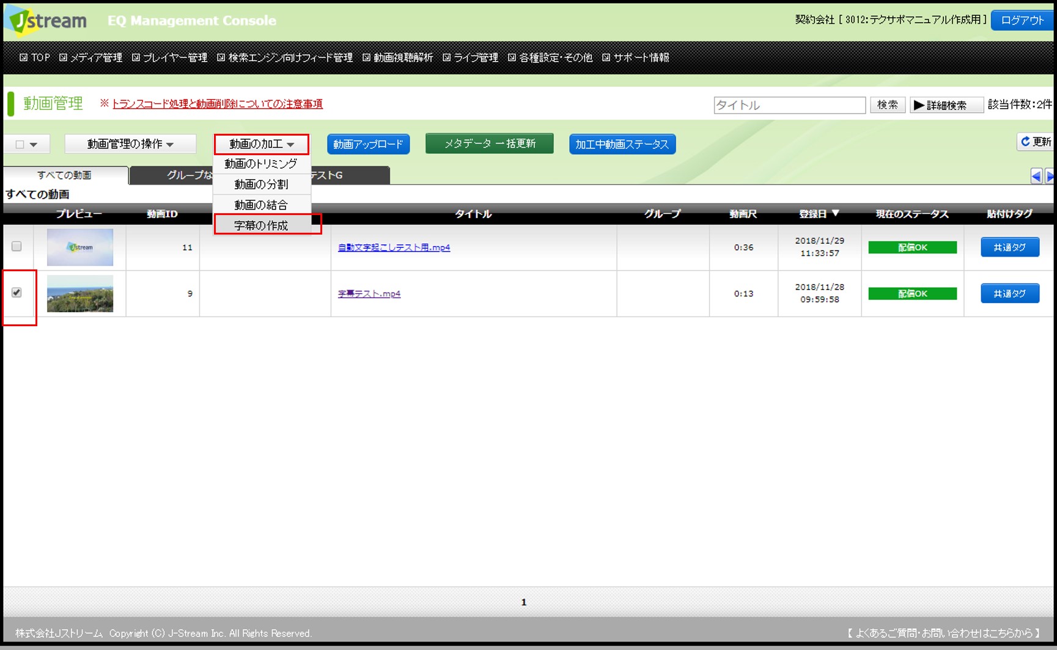Click メタデータ一括更新 button
This screenshot has height=650, width=1057.
490,144
